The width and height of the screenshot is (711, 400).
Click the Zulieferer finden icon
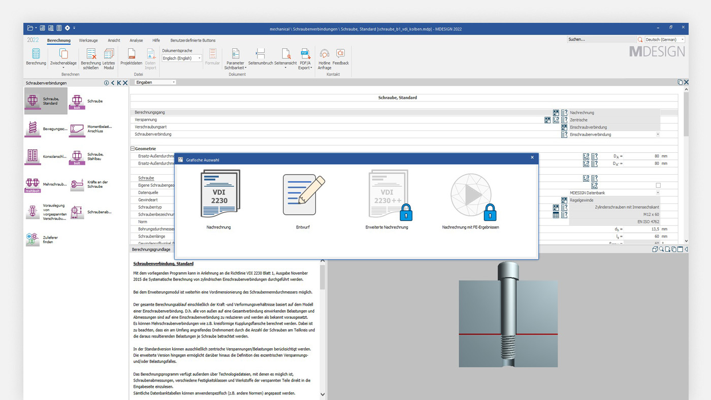[x=33, y=240]
